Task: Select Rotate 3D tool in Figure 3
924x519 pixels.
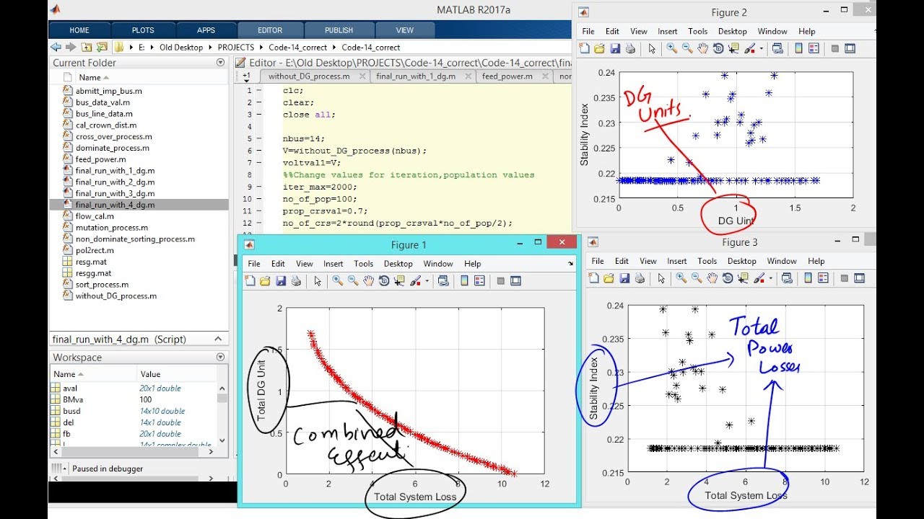Action: (728, 278)
